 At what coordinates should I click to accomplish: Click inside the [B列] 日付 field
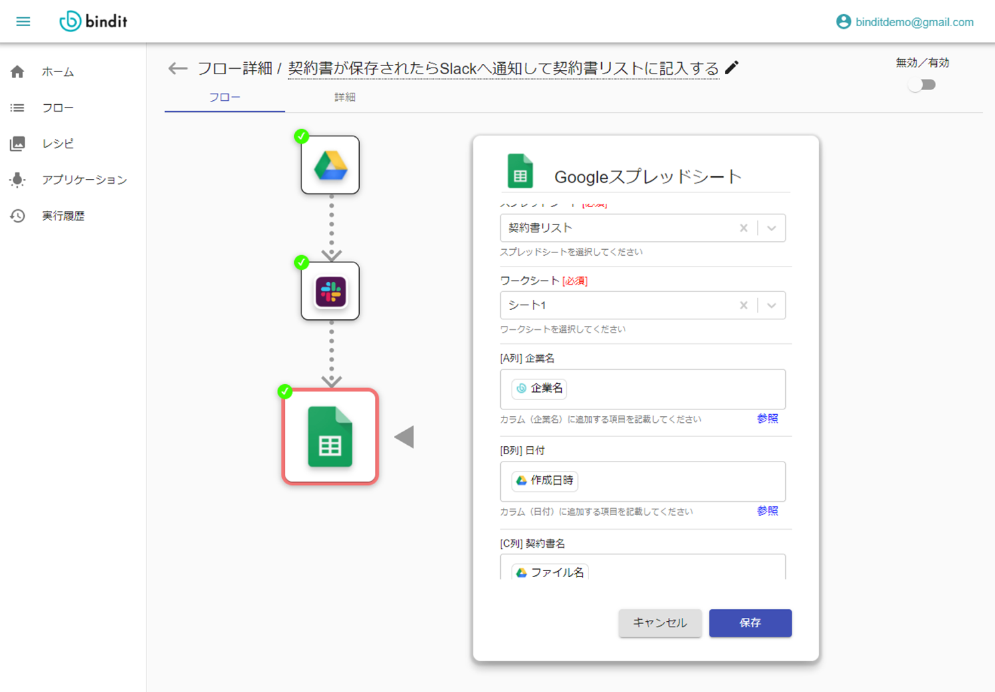[643, 481]
